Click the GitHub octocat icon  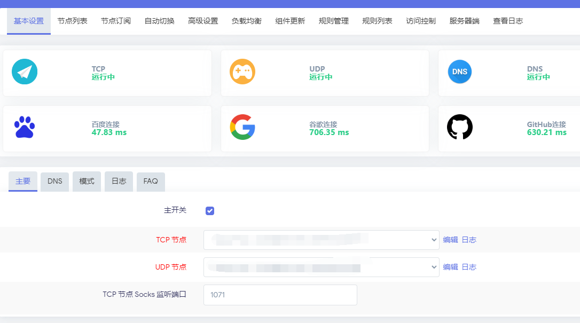tap(460, 128)
